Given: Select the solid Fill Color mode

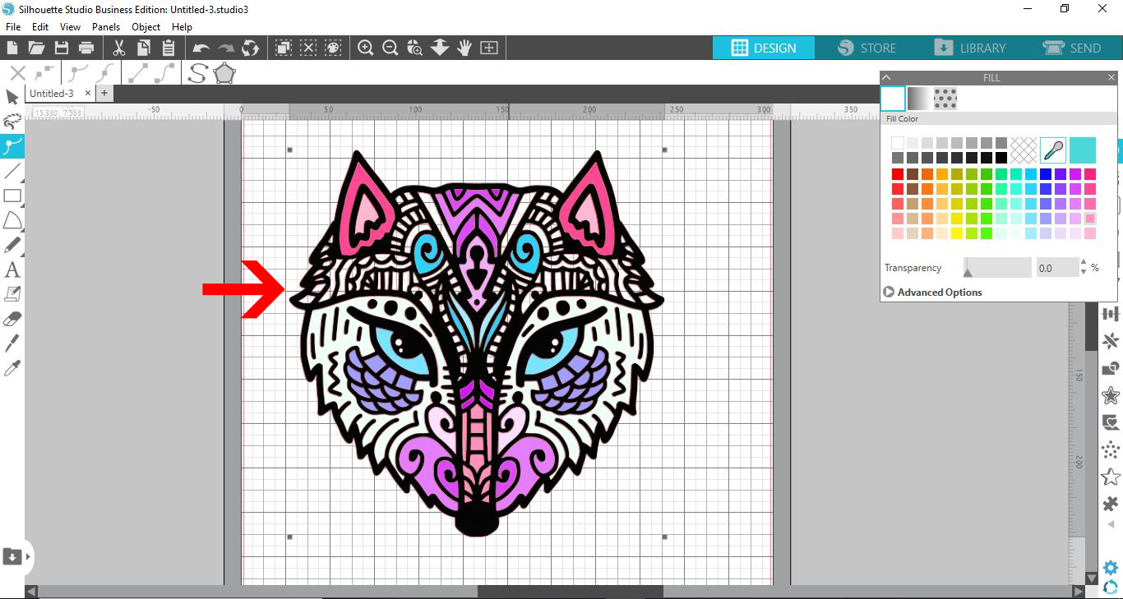Looking at the screenshot, I should (893, 99).
